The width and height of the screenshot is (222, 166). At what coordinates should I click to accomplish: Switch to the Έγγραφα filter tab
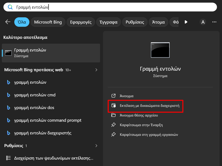[109, 22]
